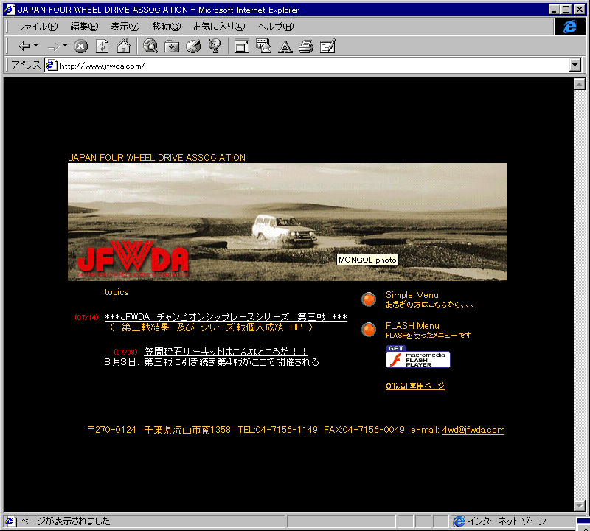Click the 千葉県流山市南1358 address text

coord(187,430)
